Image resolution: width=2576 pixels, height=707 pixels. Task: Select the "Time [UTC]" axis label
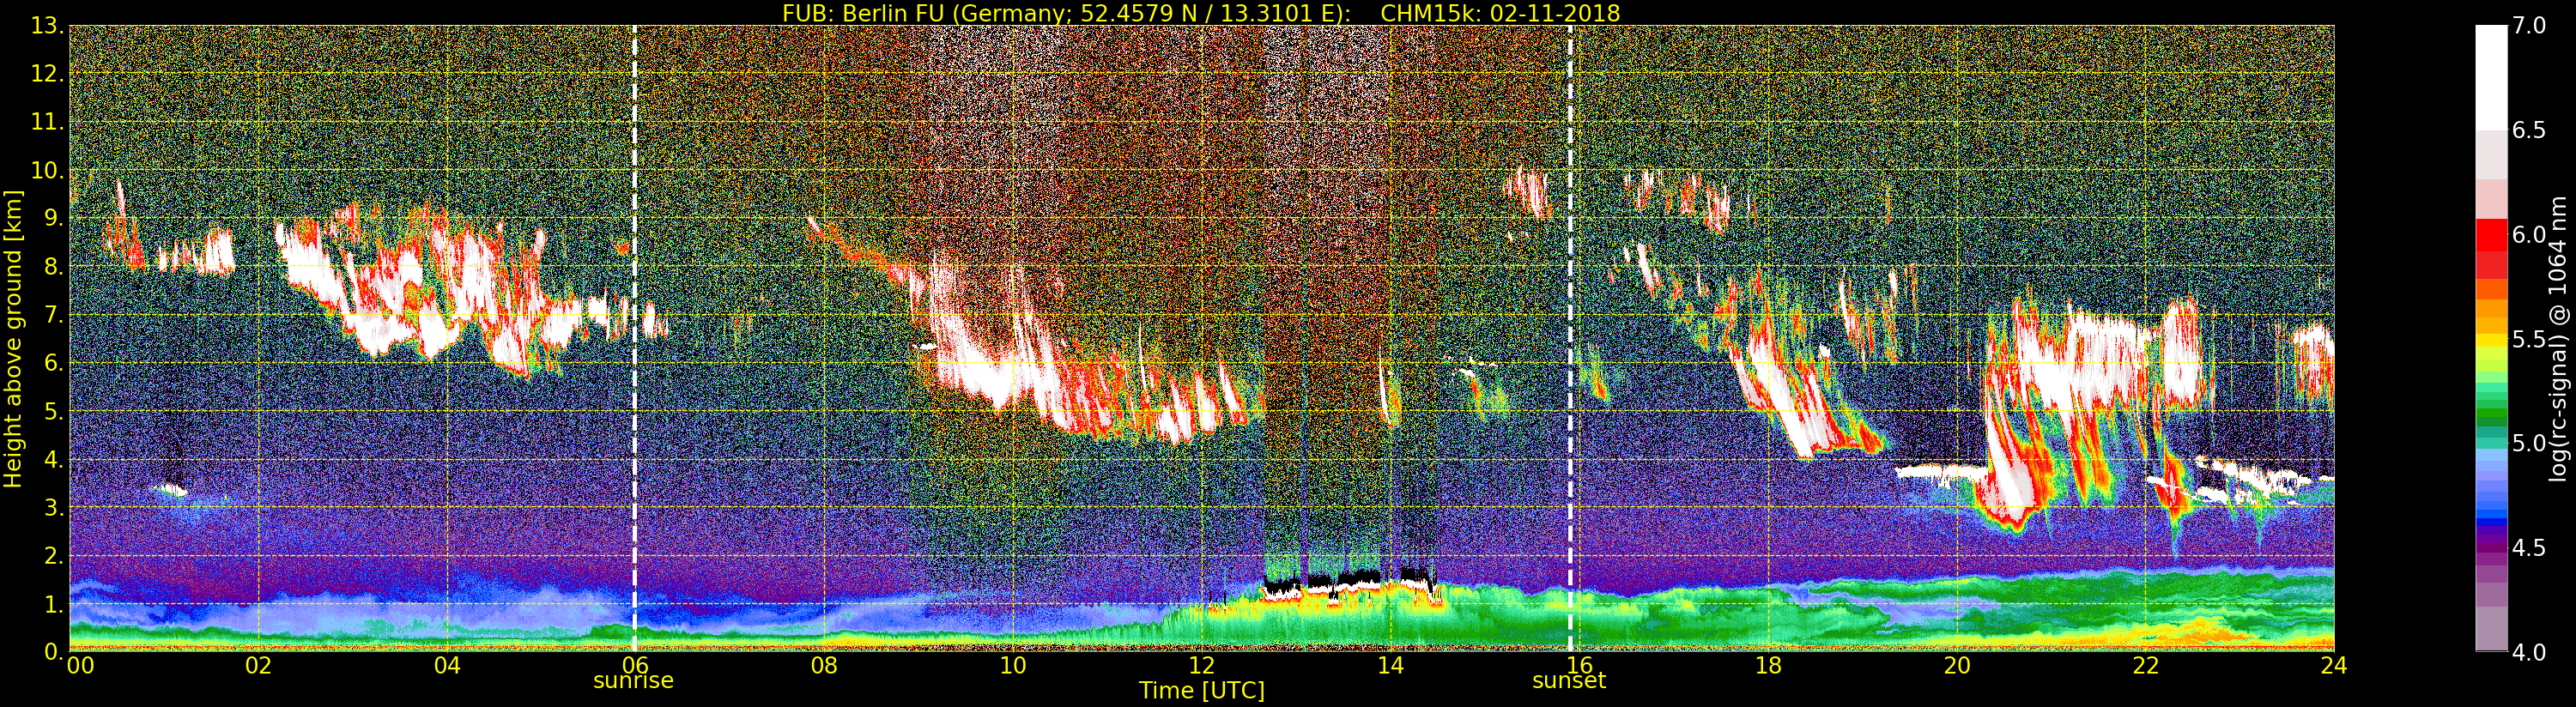[1201, 691]
